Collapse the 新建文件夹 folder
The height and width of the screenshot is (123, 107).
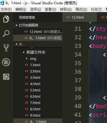point(38,52)
